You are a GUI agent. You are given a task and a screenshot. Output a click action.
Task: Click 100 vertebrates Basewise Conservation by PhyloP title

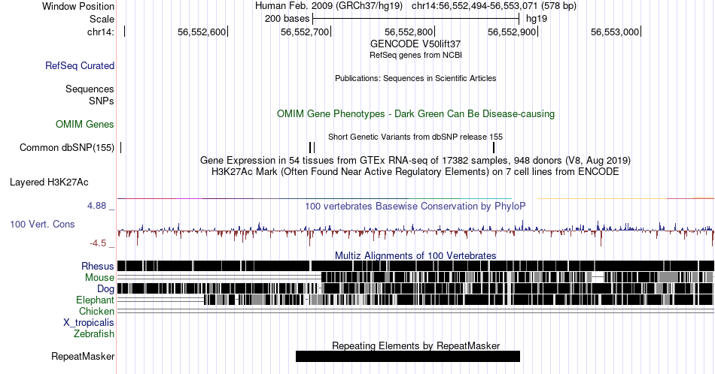pos(415,206)
